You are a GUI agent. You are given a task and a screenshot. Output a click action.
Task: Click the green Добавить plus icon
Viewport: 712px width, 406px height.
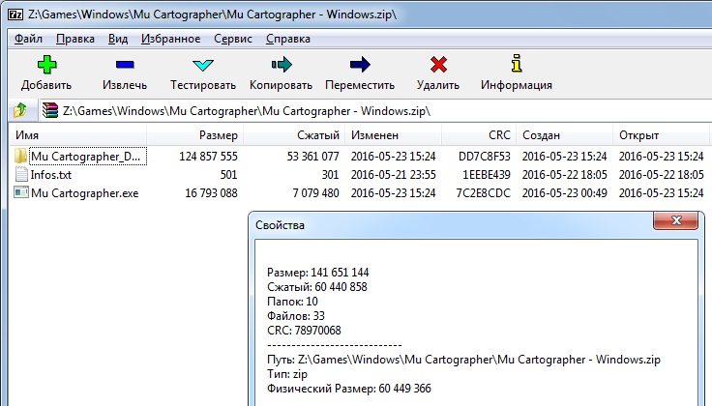[x=46, y=65]
